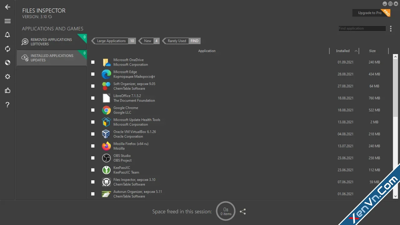Screen dimensions: 400x225
Task: Click the refresh arrows icon in sidebar
Action: pos(7,49)
